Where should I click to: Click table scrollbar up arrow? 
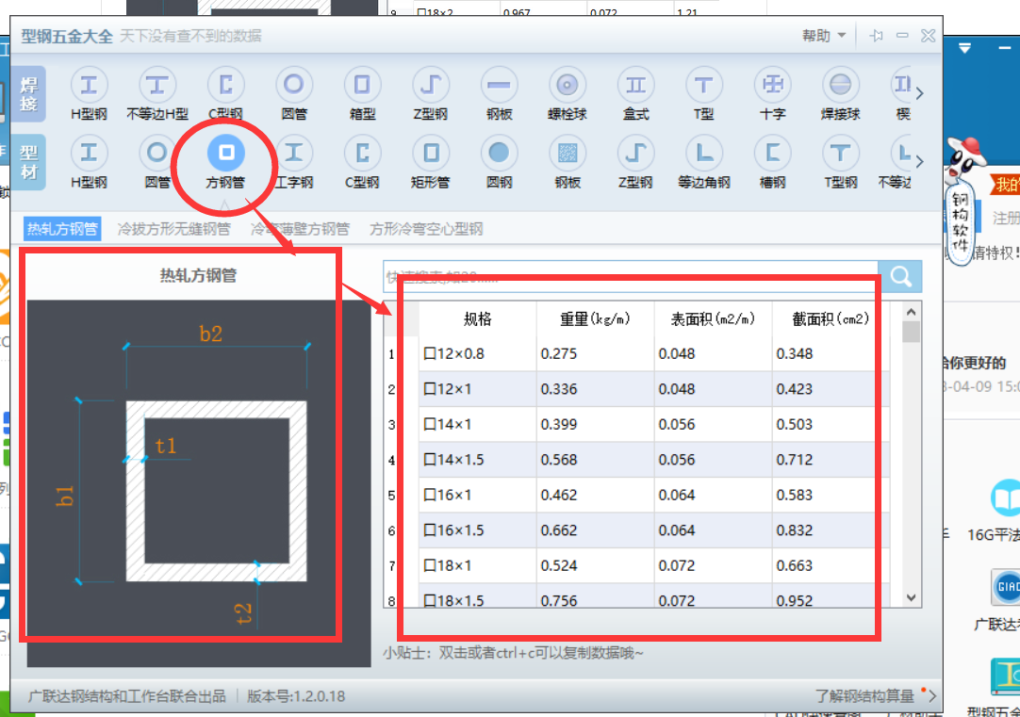(x=912, y=311)
